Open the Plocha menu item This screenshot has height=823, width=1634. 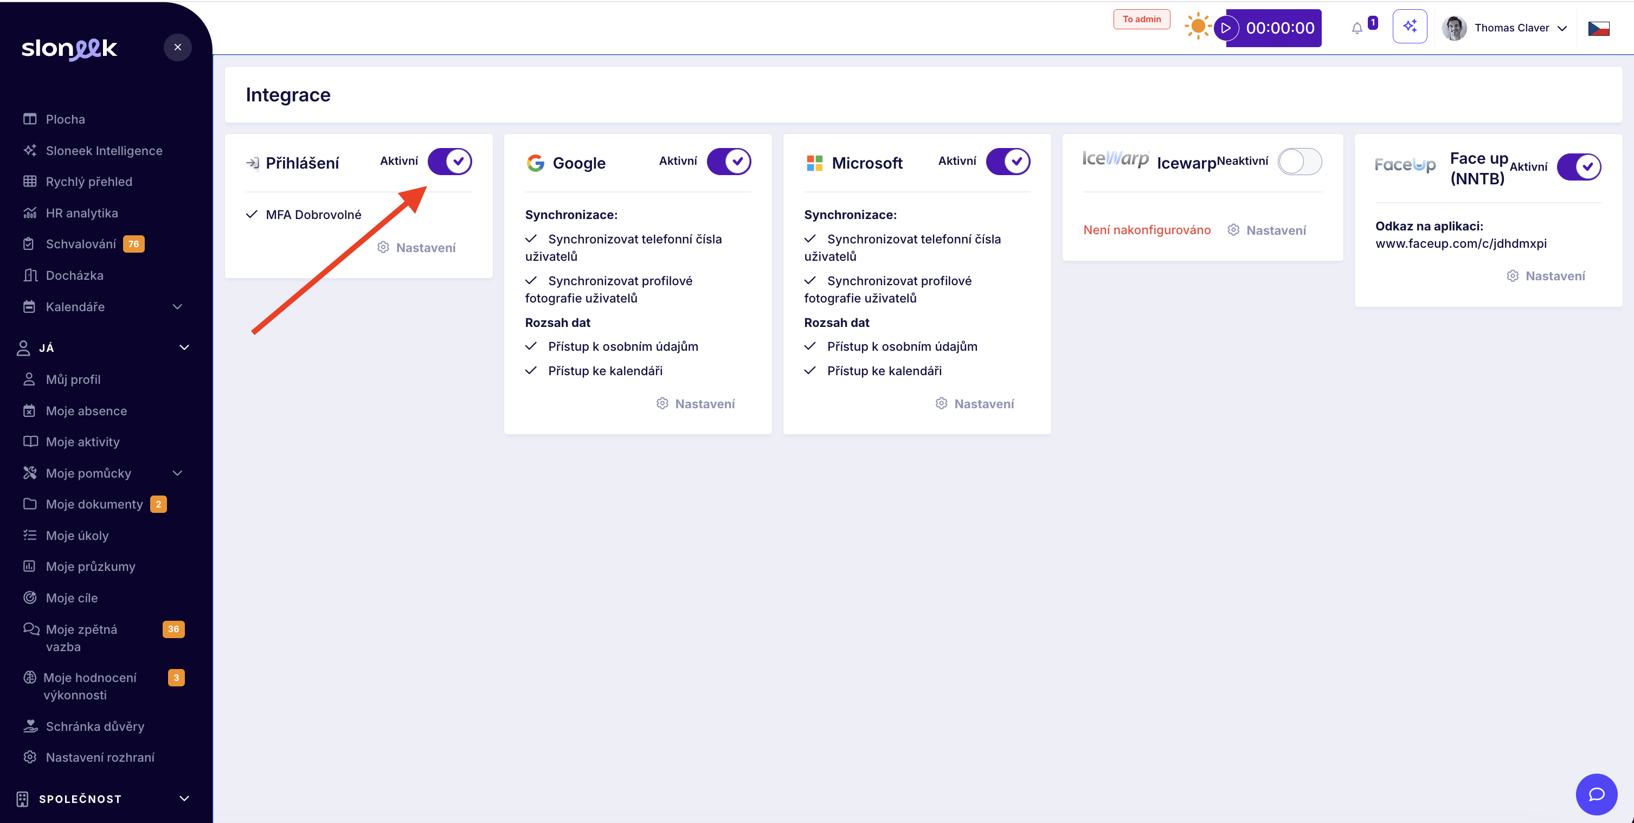(66, 119)
